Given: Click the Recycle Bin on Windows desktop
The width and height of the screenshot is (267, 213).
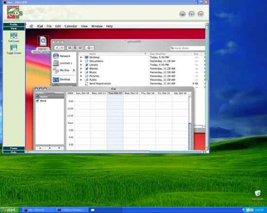Looking at the screenshot, I should [x=258, y=193].
